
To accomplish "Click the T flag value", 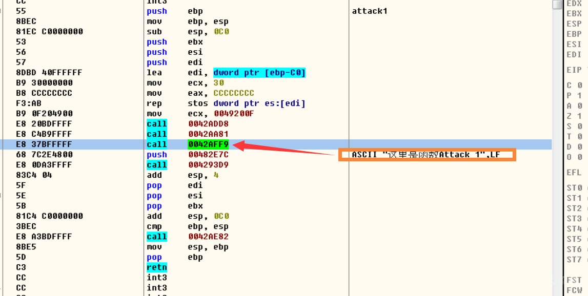I will coord(580,137).
